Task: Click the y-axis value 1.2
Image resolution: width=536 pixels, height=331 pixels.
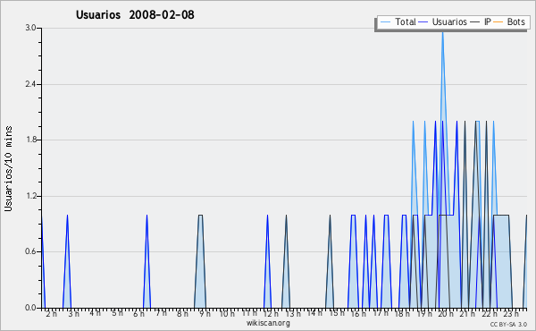Action: [x=30, y=196]
